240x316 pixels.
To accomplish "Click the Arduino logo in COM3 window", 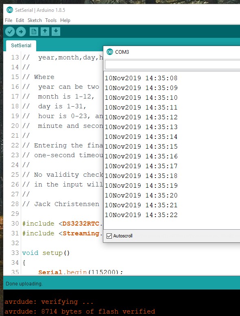I will (x=110, y=52).
